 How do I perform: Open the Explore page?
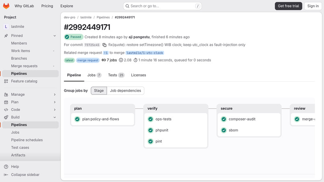tap(67, 6)
